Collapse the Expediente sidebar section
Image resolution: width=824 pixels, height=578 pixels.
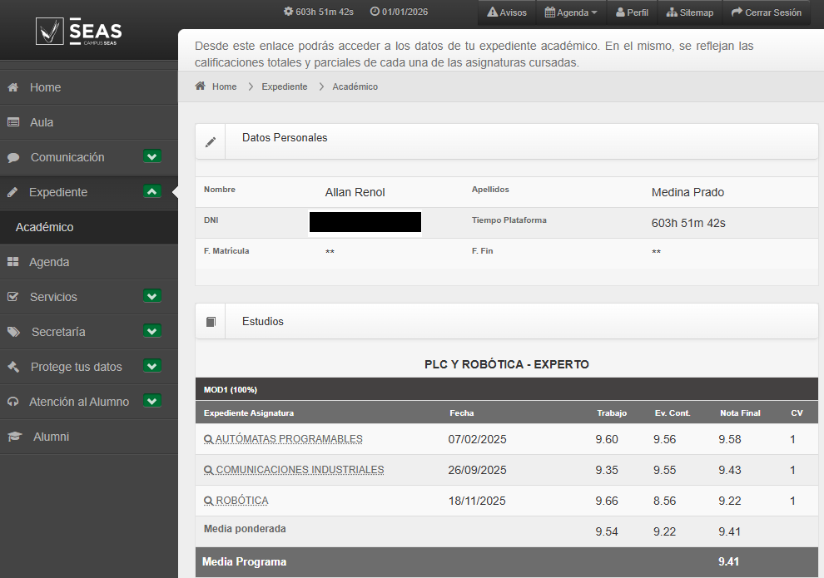(151, 191)
